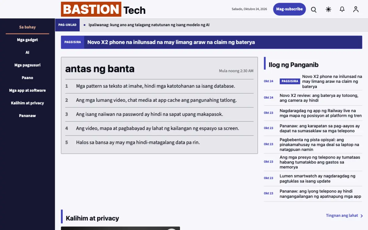This screenshot has height=230, width=368.
Task: Click the antas ng banta heading
Action: coord(100,69)
